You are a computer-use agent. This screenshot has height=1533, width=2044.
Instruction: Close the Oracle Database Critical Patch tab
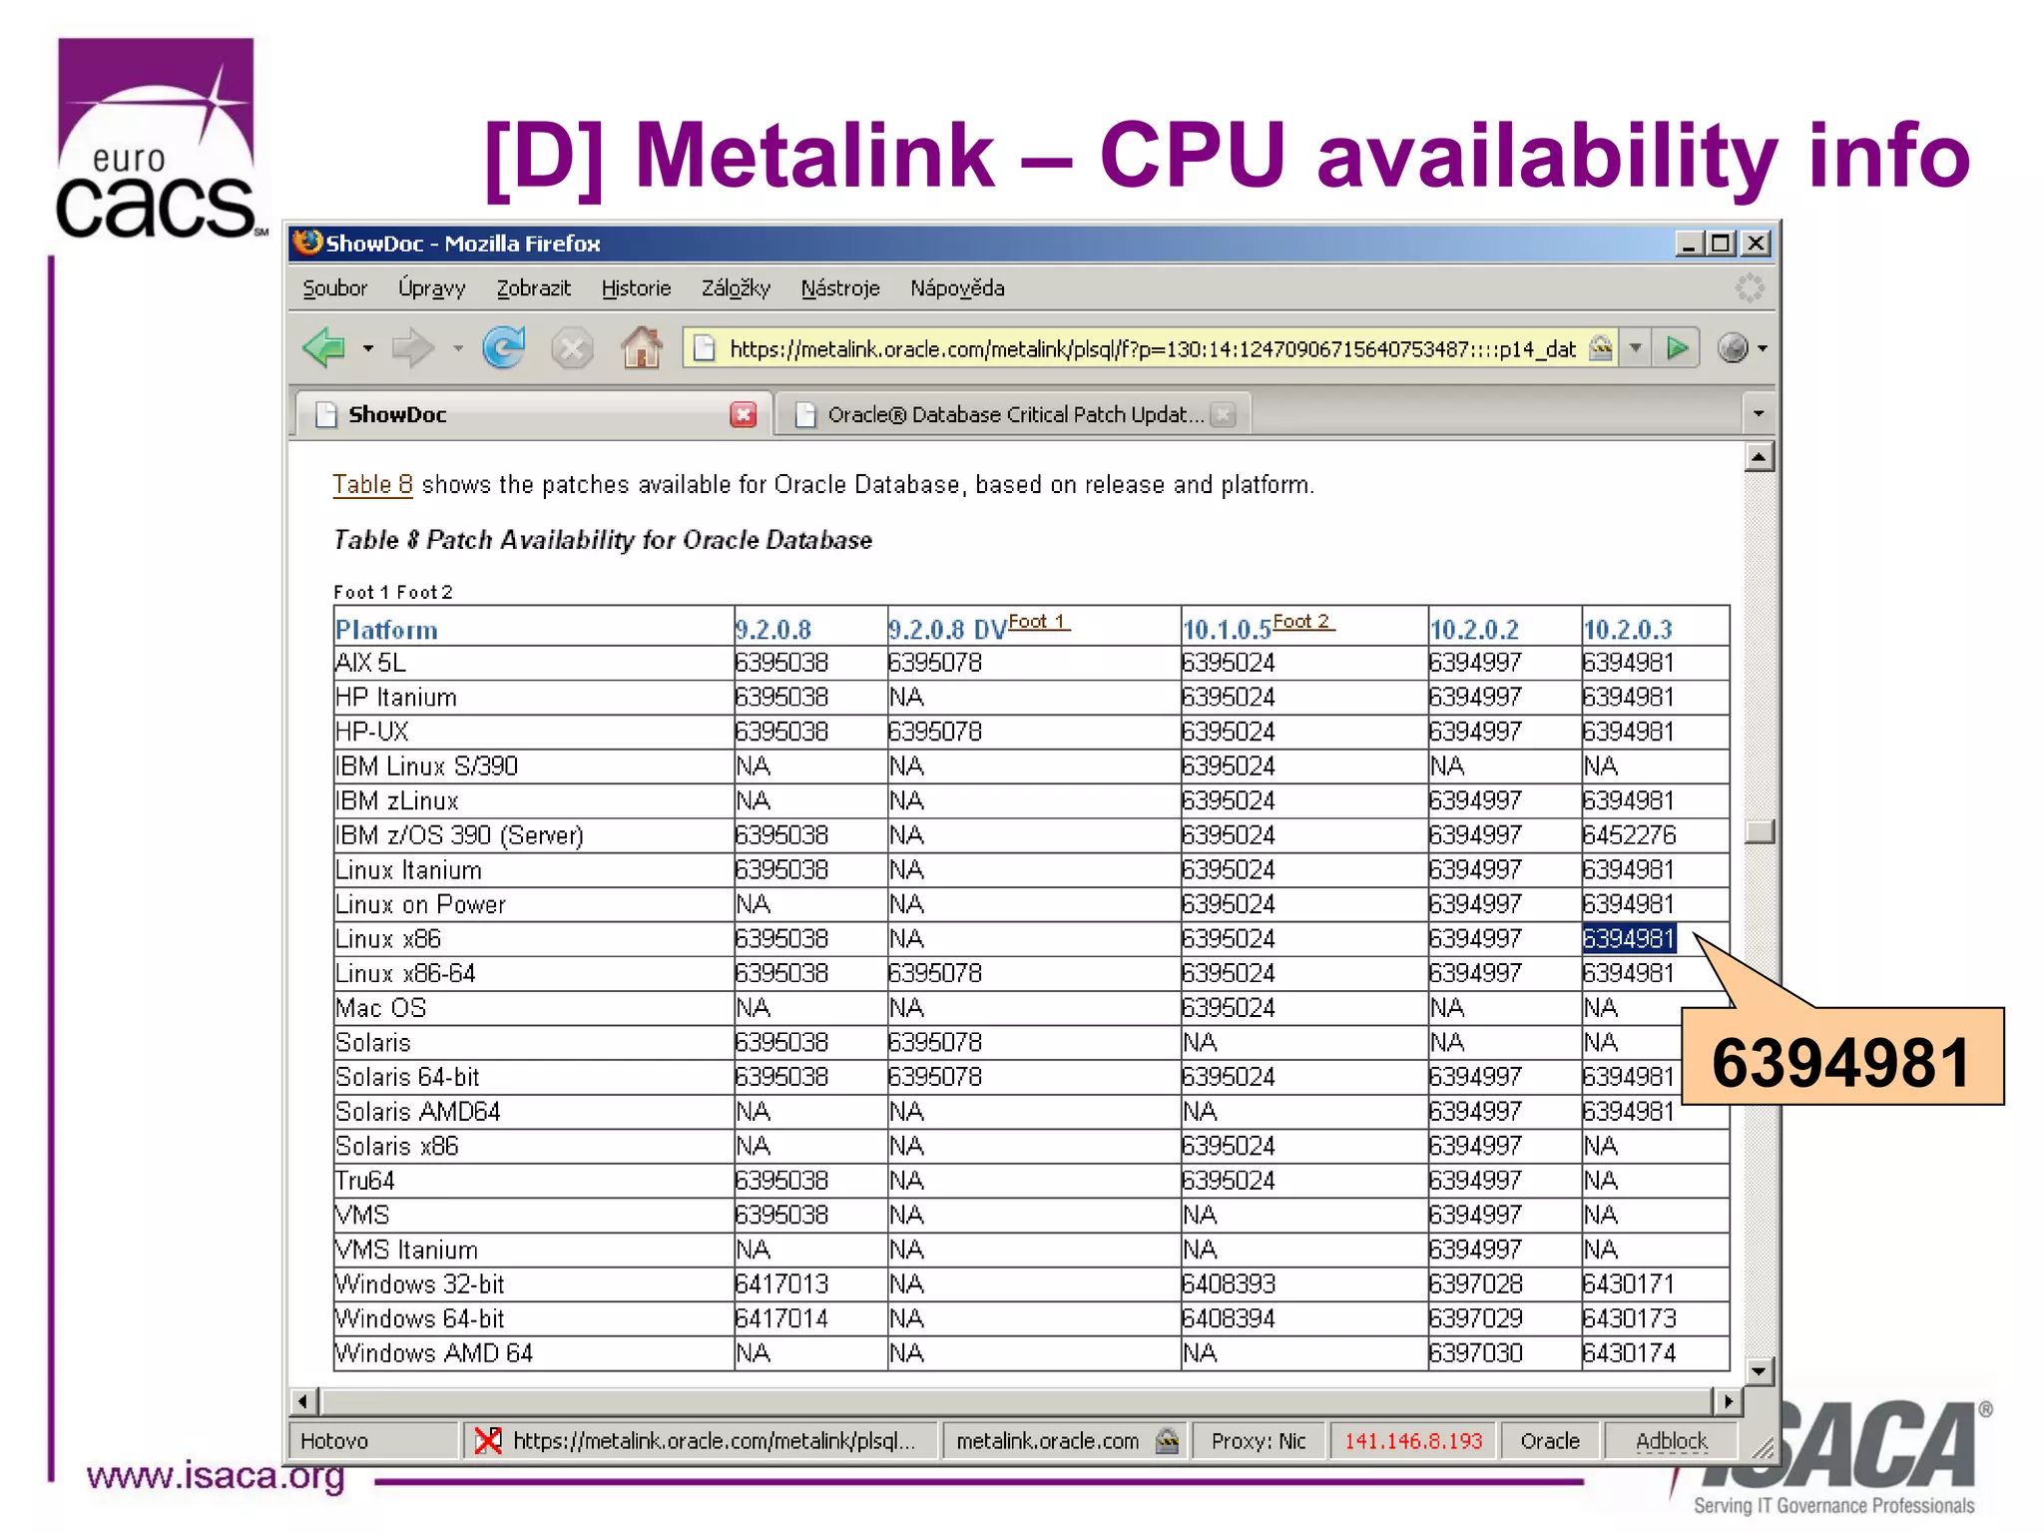point(1224,414)
